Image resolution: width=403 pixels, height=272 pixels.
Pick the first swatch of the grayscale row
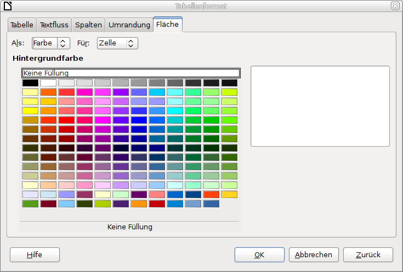point(30,83)
